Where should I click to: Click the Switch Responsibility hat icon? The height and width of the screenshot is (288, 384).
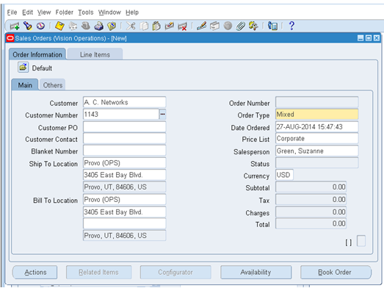click(x=85, y=26)
